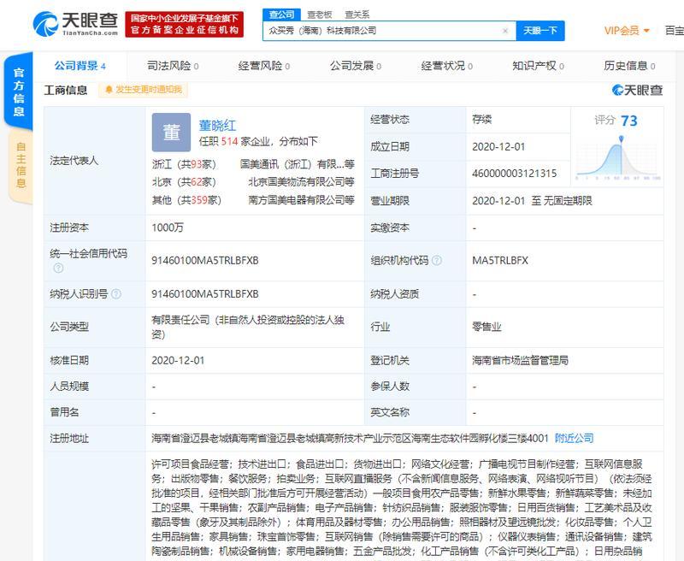Viewport: 684px width, 561px height.
Task: Select the credit code 91460100MA5TRLBFXB in 统一社会信用代码 row
Action: (205, 261)
